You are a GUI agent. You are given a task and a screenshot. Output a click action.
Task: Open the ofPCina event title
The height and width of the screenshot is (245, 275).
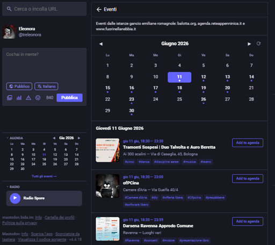[131, 183]
